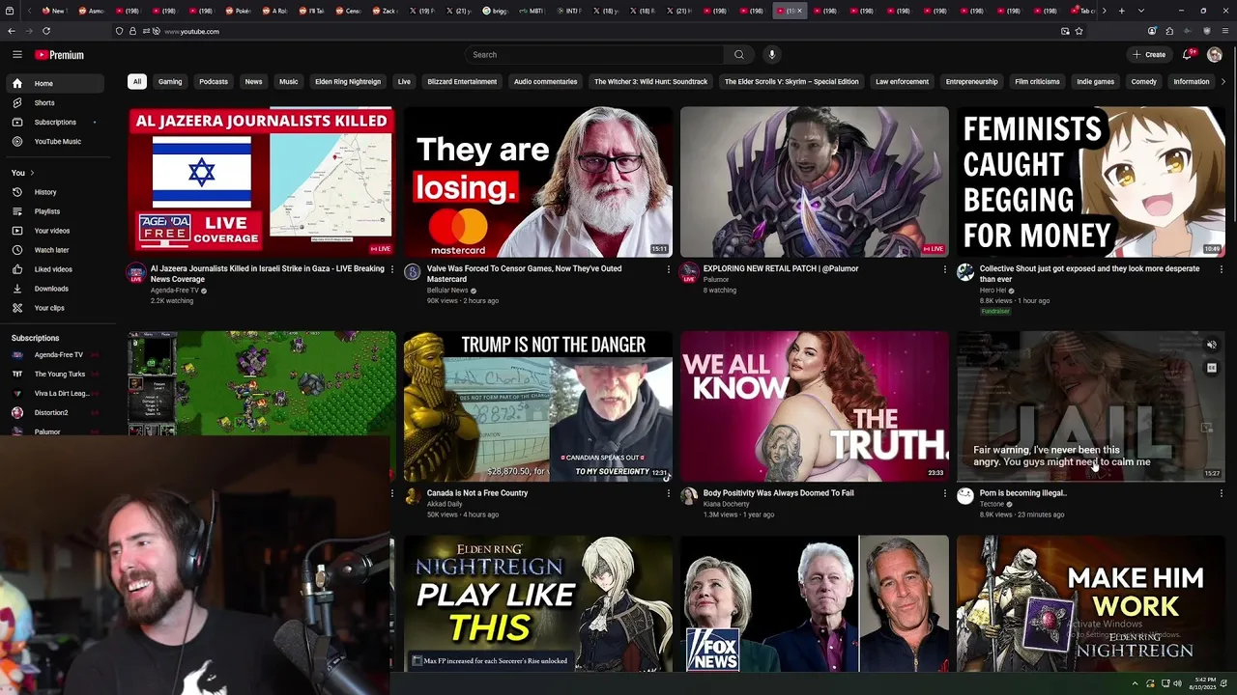Unmute the Tectone preview video
The width and height of the screenshot is (1237, 695).
[1211, 345]
